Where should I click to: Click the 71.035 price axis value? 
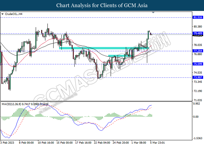tap(198, 100)
